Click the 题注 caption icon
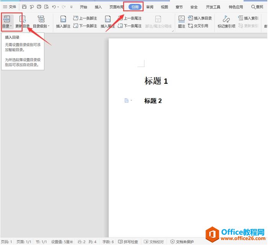 181,19
